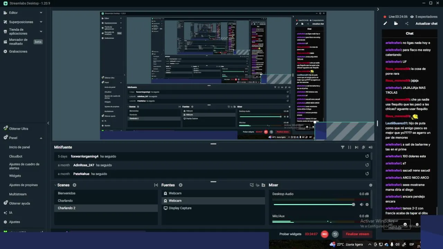This screenshot has height=249, width=443.
Task: Replay AdinRoss_247 follow alert
Action: click(x=367, y=165)
